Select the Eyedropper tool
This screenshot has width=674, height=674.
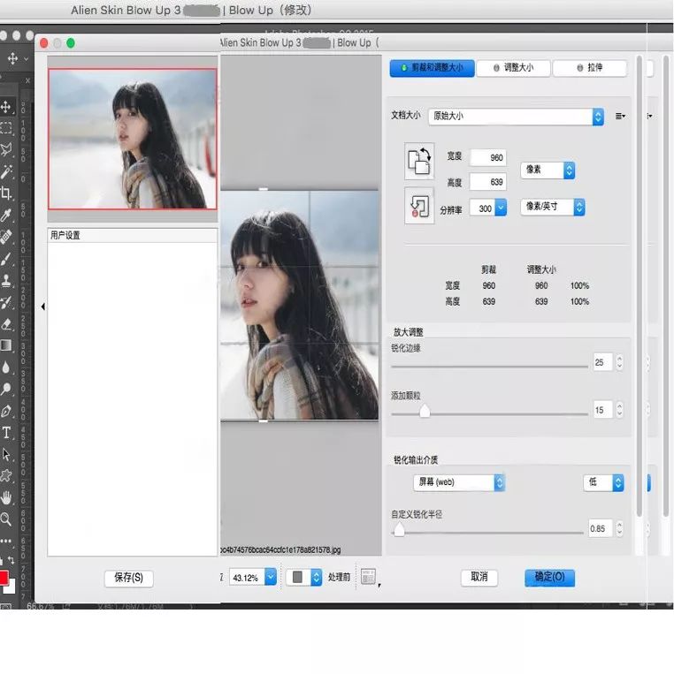pyautogui.click(x=6, y=215)
